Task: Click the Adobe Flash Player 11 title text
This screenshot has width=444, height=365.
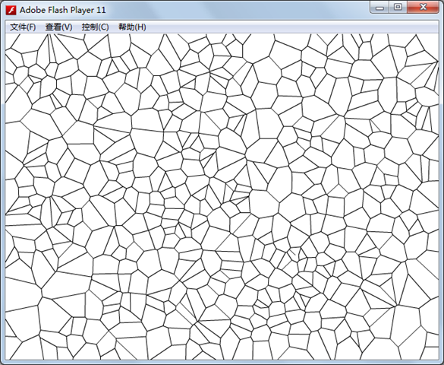Action: point(62,10)
